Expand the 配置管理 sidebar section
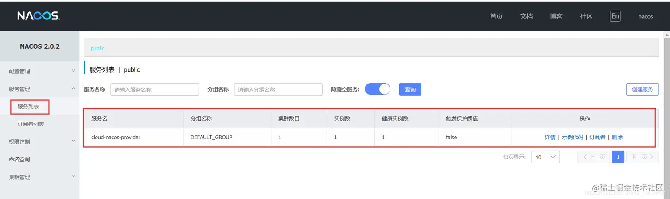670x199 pixels. click(x=40, y=71)
